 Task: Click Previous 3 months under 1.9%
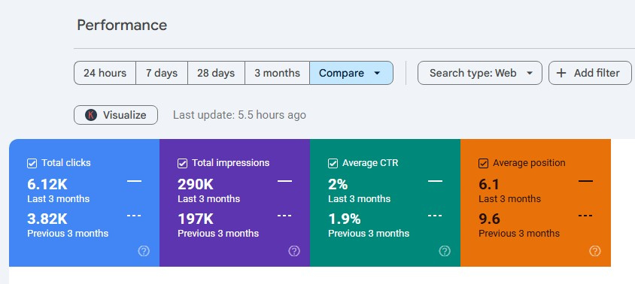(x=369, y=234)
